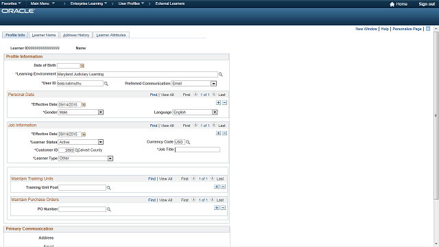The width and height of the screenshot is (439, 247).
Task: Open Personalize Page link
Action: point(407,29)
